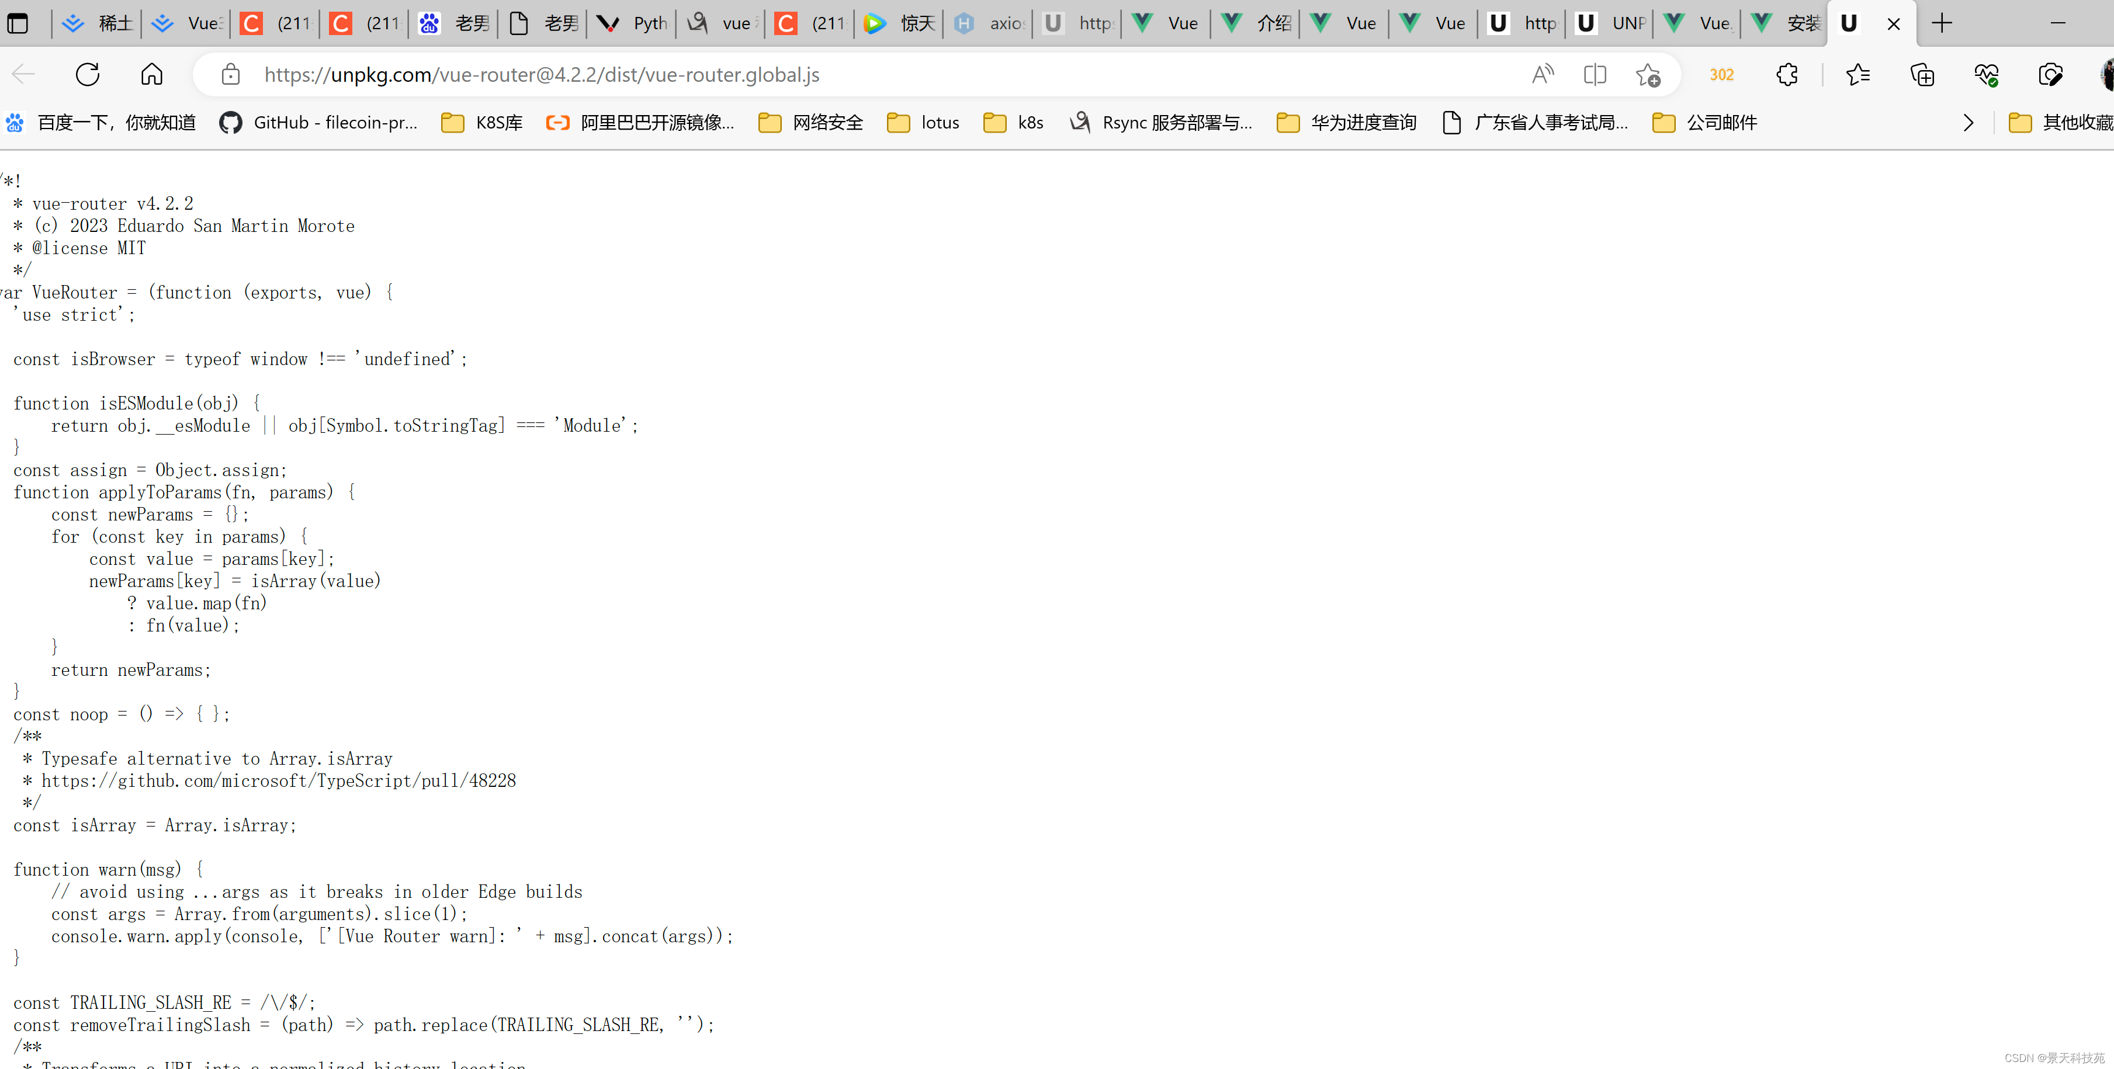This screenshot has height=1069, width=2114.
Task: Click text 'vue-router v4.2.2'
Action: point(112,203)
